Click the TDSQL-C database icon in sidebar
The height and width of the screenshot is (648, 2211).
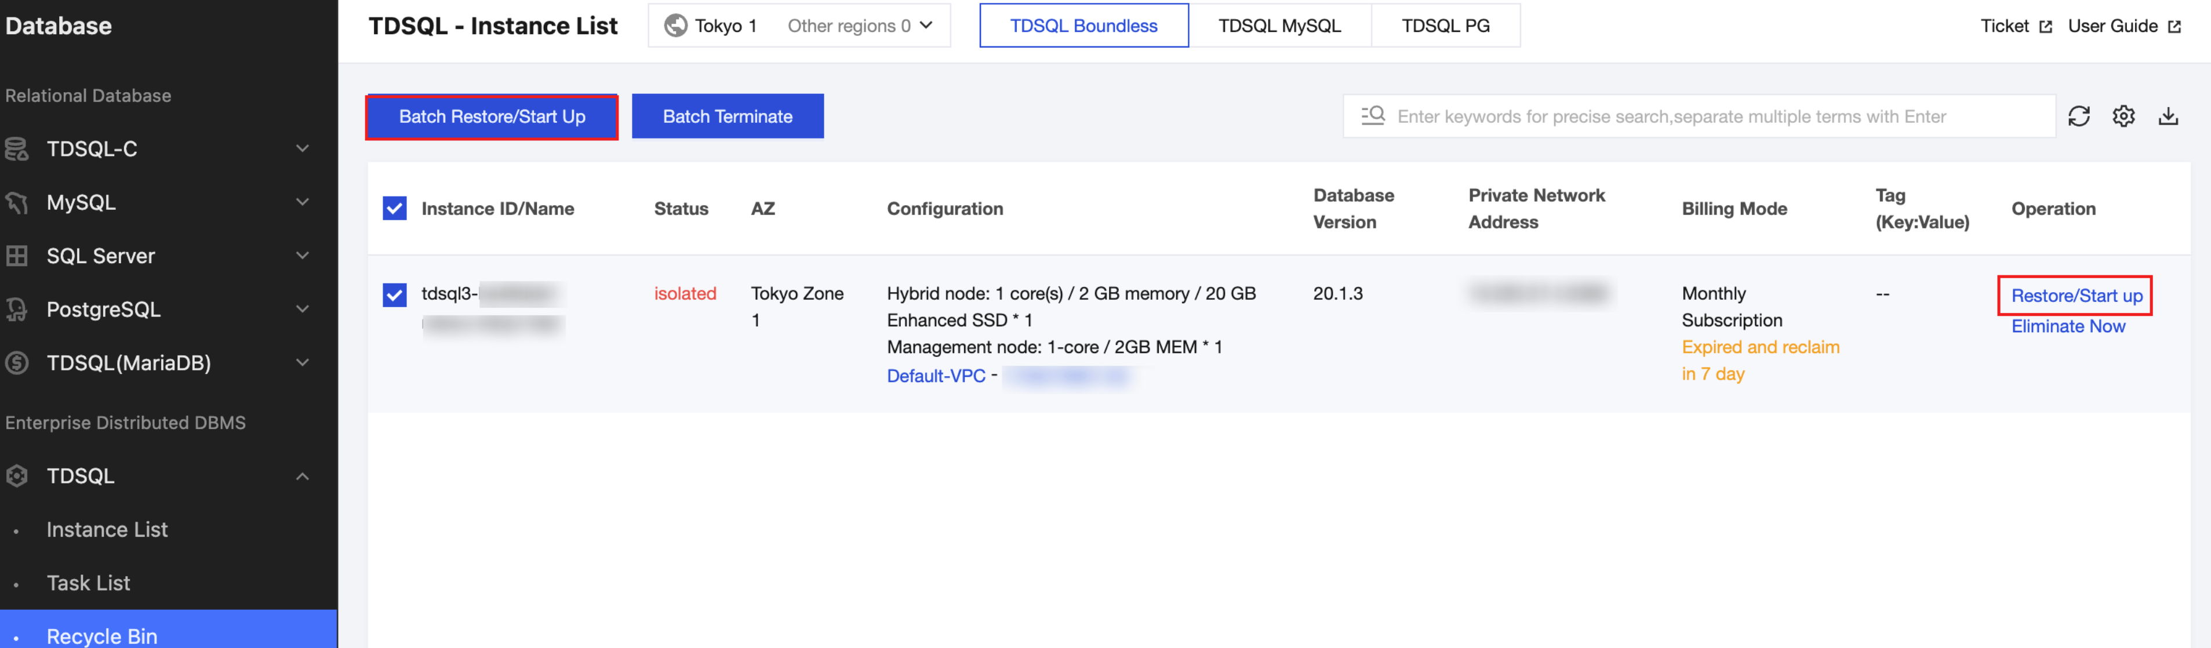click(16, 148)
